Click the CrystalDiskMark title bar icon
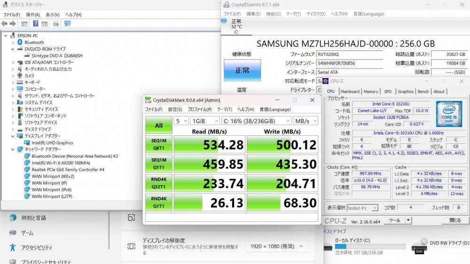Image resolution: width=470 pixels, height=264 pixels. click(x=148, y=100)
